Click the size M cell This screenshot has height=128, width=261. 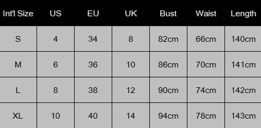(x=18, y=64)
